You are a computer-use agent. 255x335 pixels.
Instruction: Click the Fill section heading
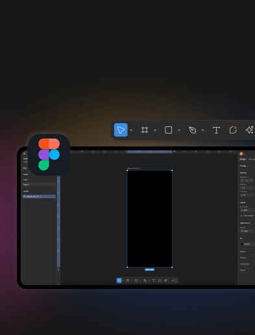coord(241,238)
